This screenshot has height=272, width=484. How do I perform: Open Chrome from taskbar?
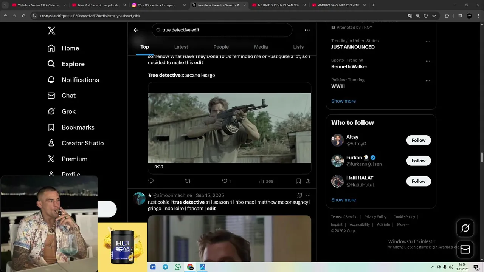[190, 267]
